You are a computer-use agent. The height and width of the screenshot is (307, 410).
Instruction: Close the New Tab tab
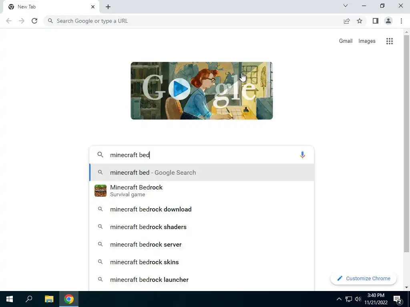pos(93,7)
